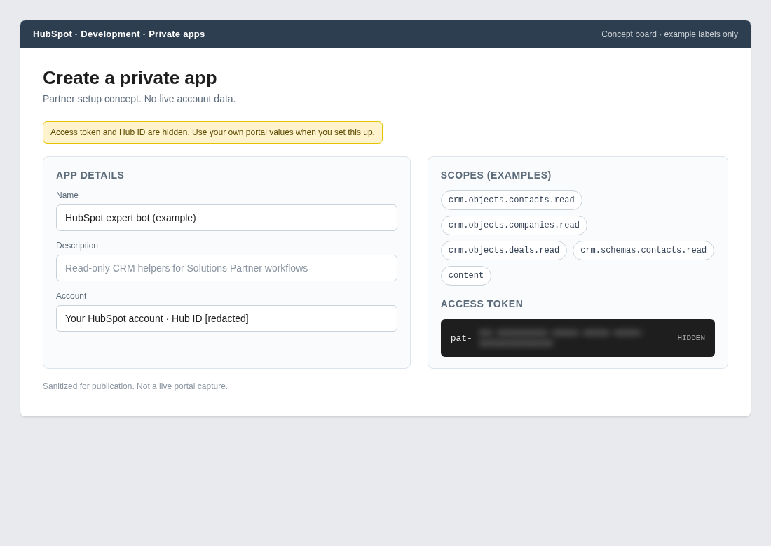Click the Name input field
771x546 pixels.
click(226, 218)
